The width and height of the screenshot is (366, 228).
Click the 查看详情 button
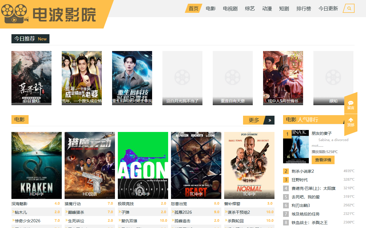point(323,160)
